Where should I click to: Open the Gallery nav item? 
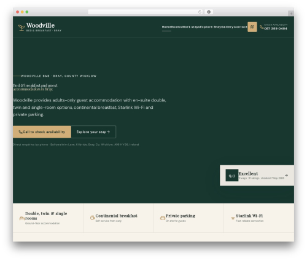click(x=227, y=27)
